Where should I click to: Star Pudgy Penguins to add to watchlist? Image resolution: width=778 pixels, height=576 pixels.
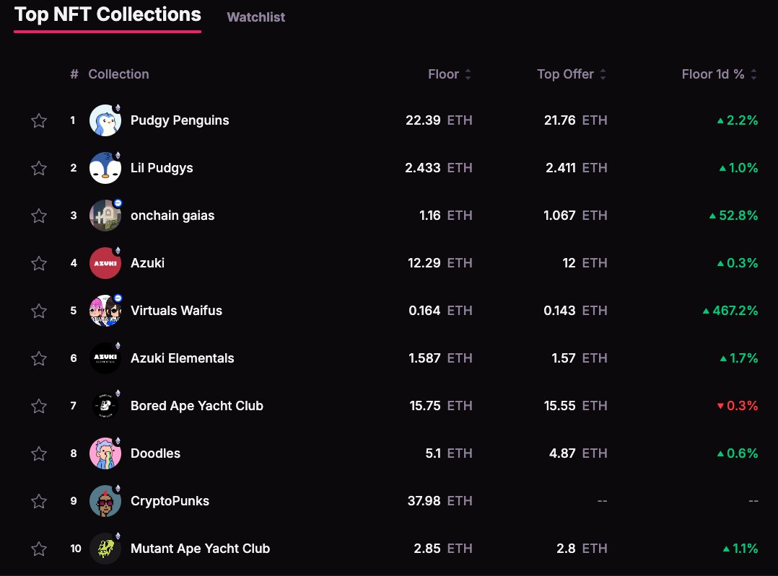39,120
